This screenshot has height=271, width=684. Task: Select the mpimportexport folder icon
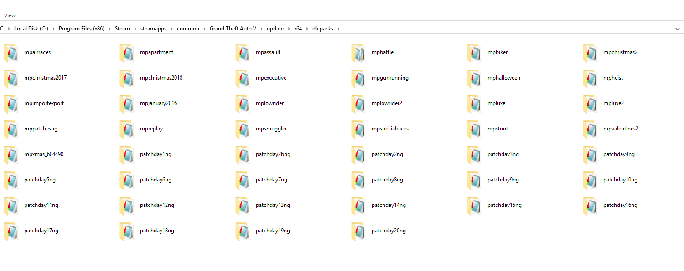point(10,104)
